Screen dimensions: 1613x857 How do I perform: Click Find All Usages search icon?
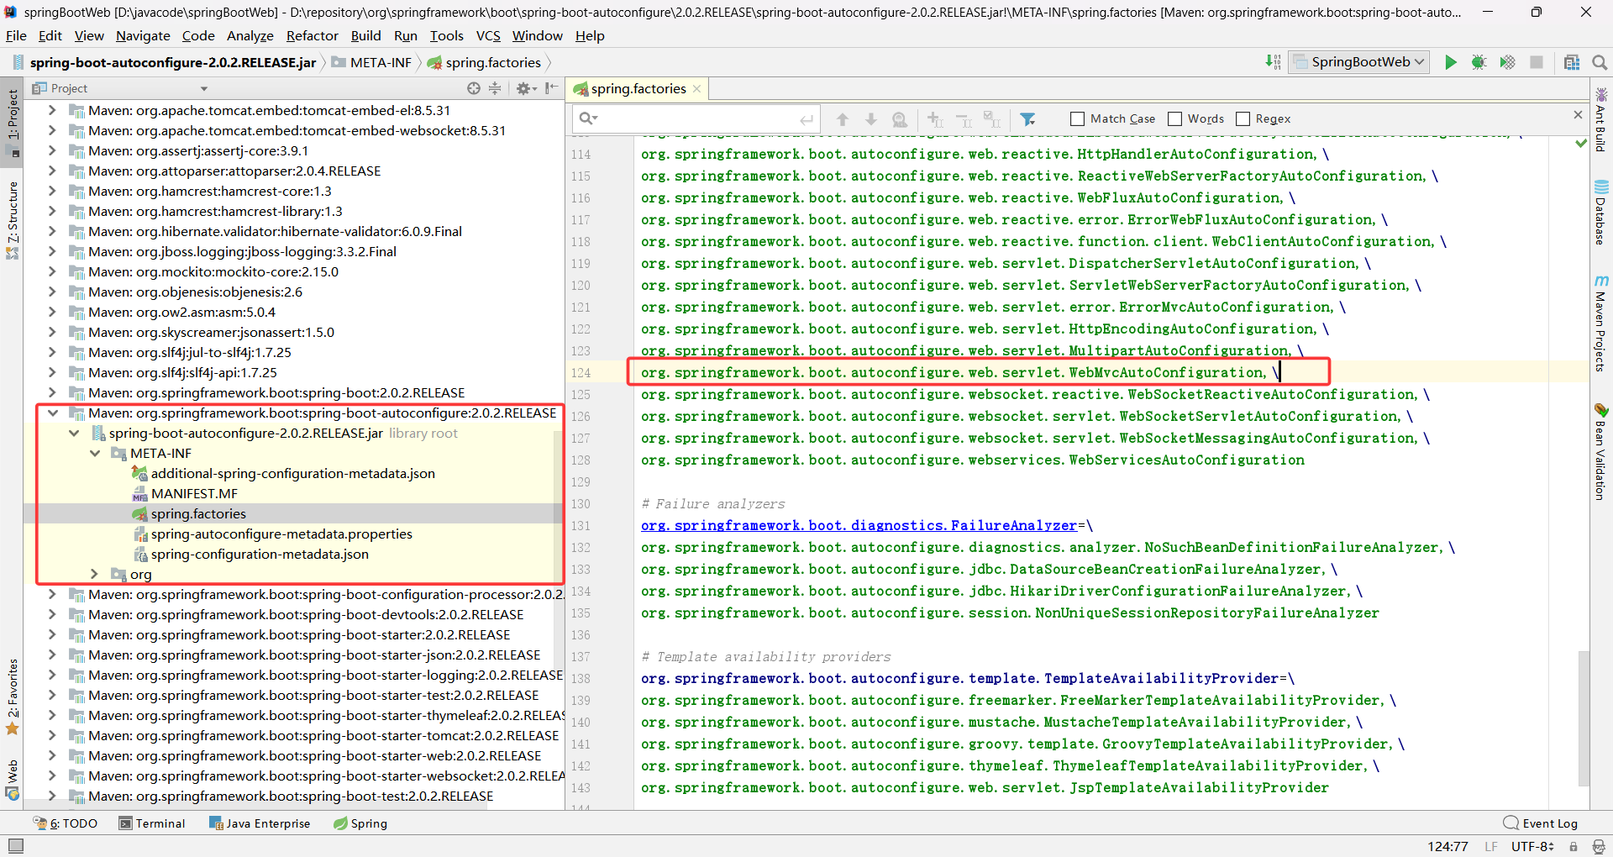(900, 119)
